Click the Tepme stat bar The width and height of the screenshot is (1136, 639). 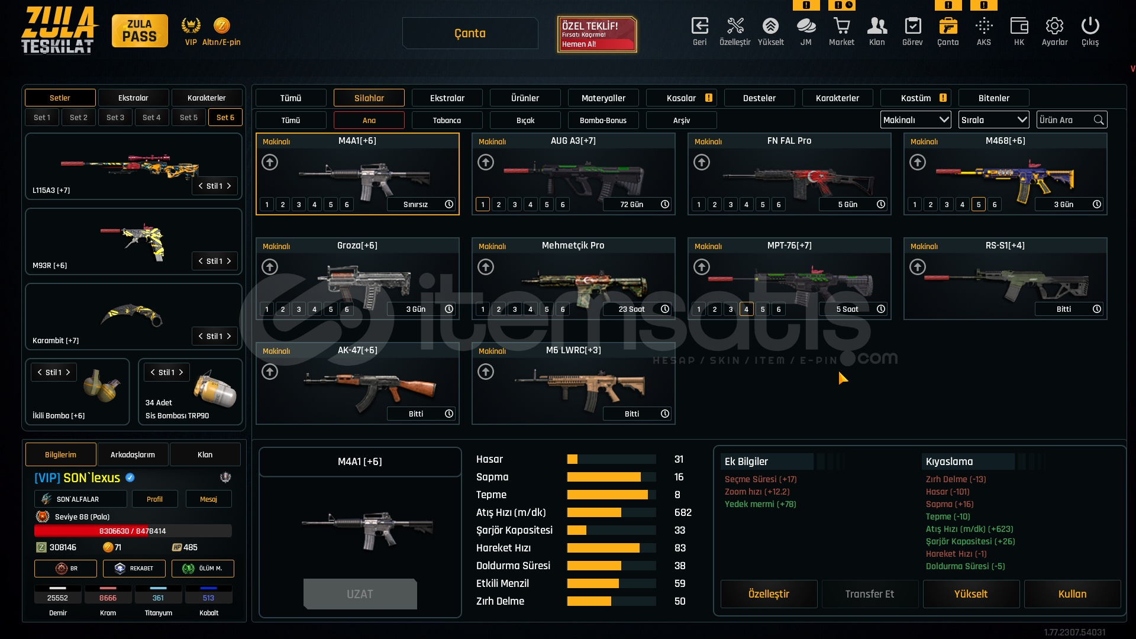tap(611, 495)
